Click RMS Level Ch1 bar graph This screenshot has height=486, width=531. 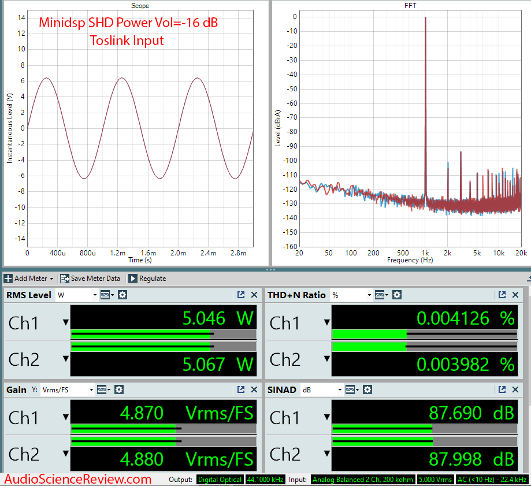tap(164, 334)
